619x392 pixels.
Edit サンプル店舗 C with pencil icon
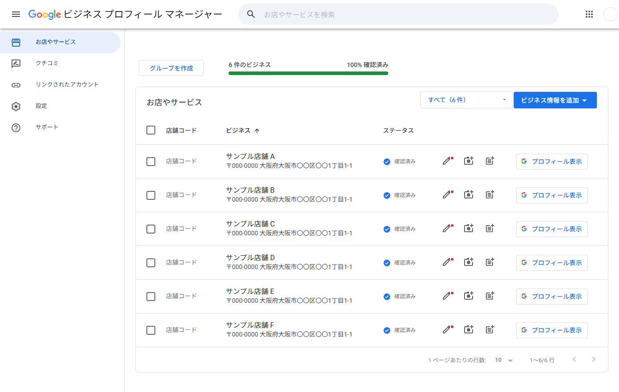(x=447, y=229)
